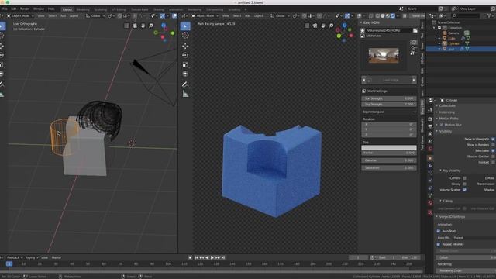Viewport: 496px width, 279px height.
Task: Toggle camera view in left viewport
Action: [135, 26]
